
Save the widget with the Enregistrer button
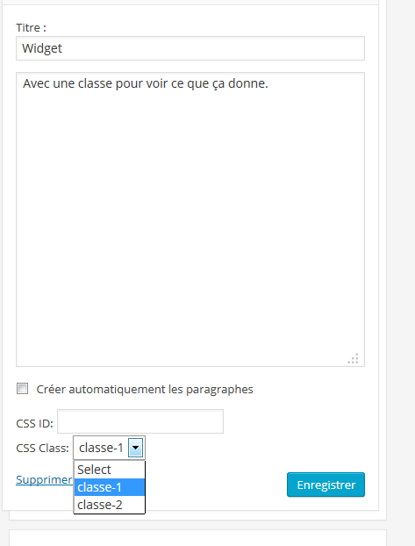click(326, 485)
